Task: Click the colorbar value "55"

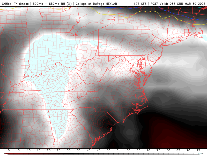Action: [x=119, y=150]
